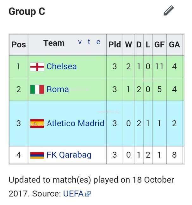
Task: Click the Group C heading
Action: 27,11
